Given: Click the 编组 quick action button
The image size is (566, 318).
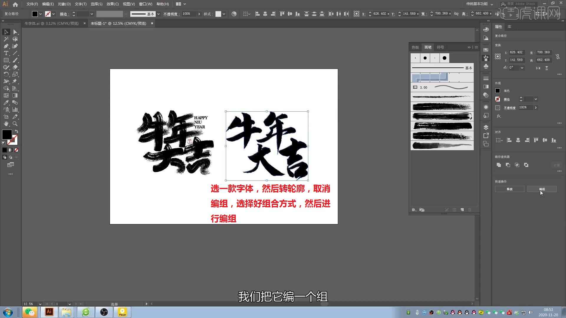Looking at the screenshot, I should coord(542,189).
